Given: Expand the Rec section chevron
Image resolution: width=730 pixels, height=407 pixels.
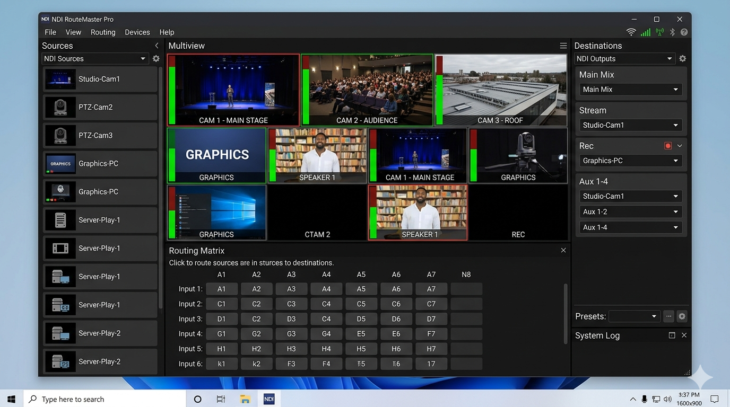Looking at the screenshot, I should click(x=680, y=146).
